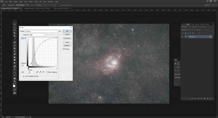Click the white point eyedropper in Curves
218x118 pixels.
click(43, 72)
